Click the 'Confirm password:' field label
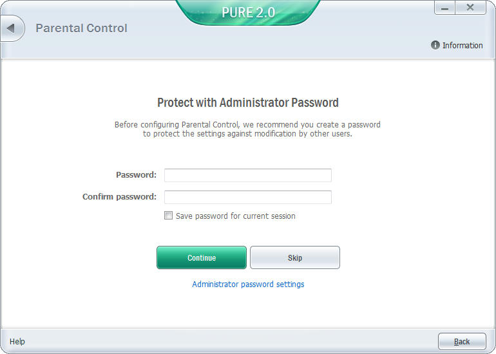496x354 pixels. (119, 197)
